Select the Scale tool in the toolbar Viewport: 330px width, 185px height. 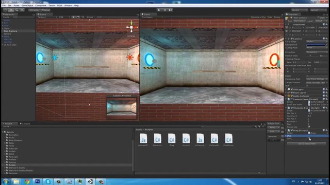(x=22, y=10)
